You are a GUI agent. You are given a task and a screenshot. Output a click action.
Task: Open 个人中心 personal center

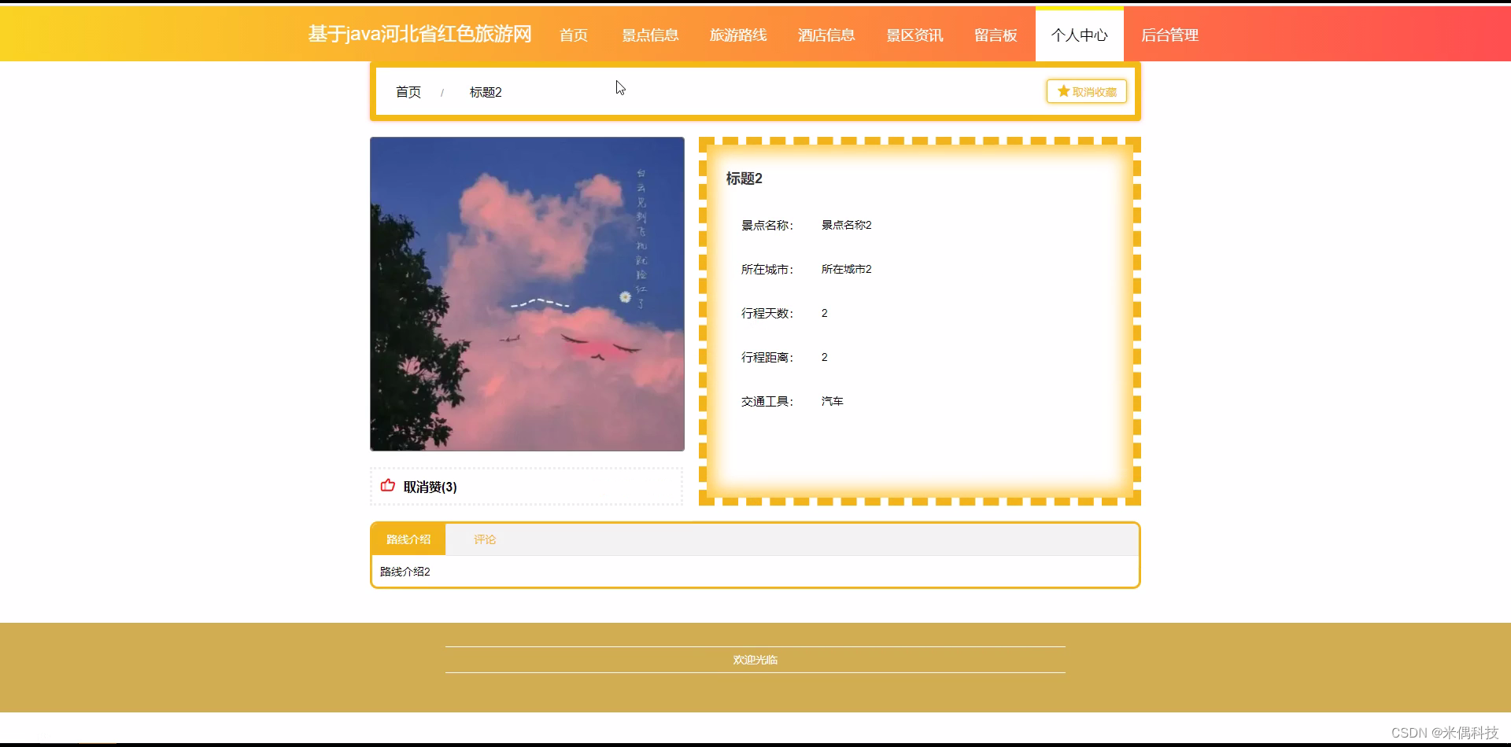1078,35
